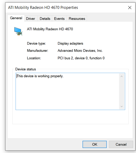Click the Device status scroll down arrow
Viewport: 136px width, 153px height.
coord(122,106)
